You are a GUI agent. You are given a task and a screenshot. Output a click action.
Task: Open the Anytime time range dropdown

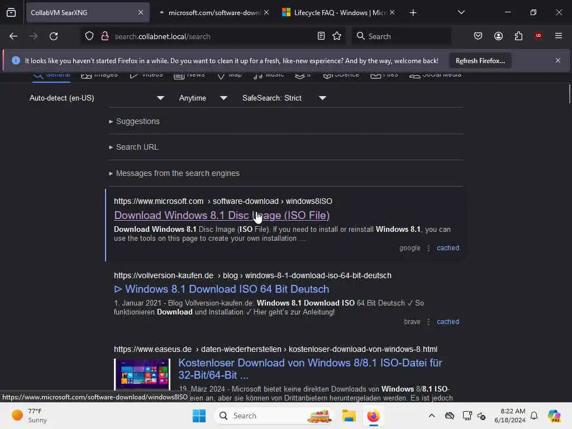pos(203,98)
